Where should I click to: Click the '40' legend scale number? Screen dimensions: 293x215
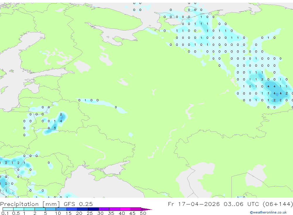122,213
